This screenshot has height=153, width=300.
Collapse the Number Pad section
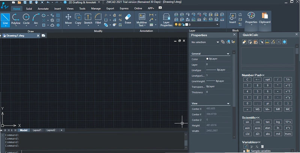[253, 75]
